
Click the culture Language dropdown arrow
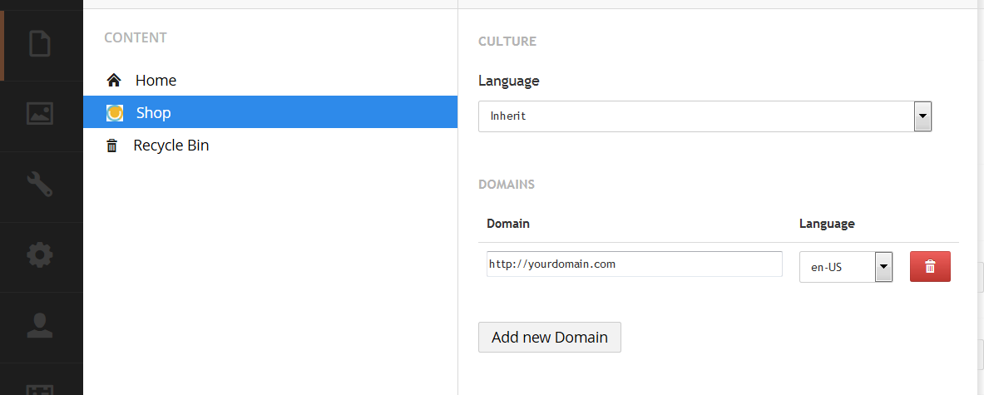point(922,116)
